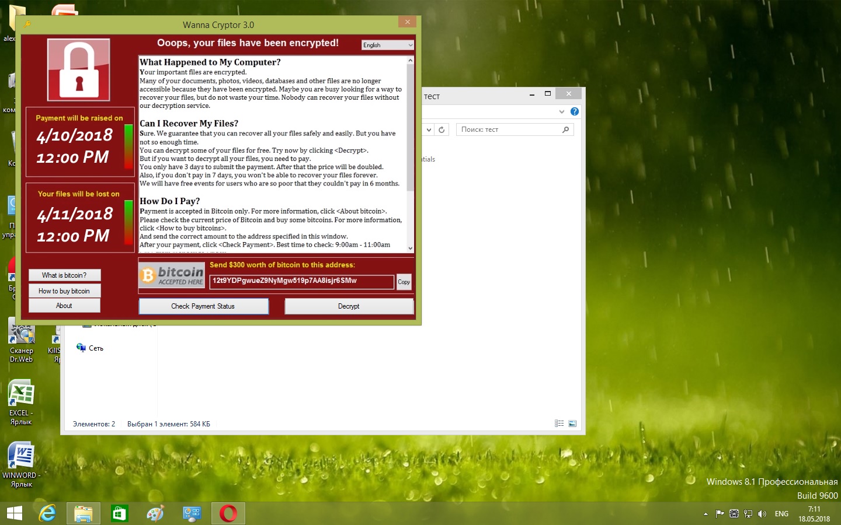This screenshot has height=525, width=841.
Task: Select the bitcoin address field
Action: [301, 281]
